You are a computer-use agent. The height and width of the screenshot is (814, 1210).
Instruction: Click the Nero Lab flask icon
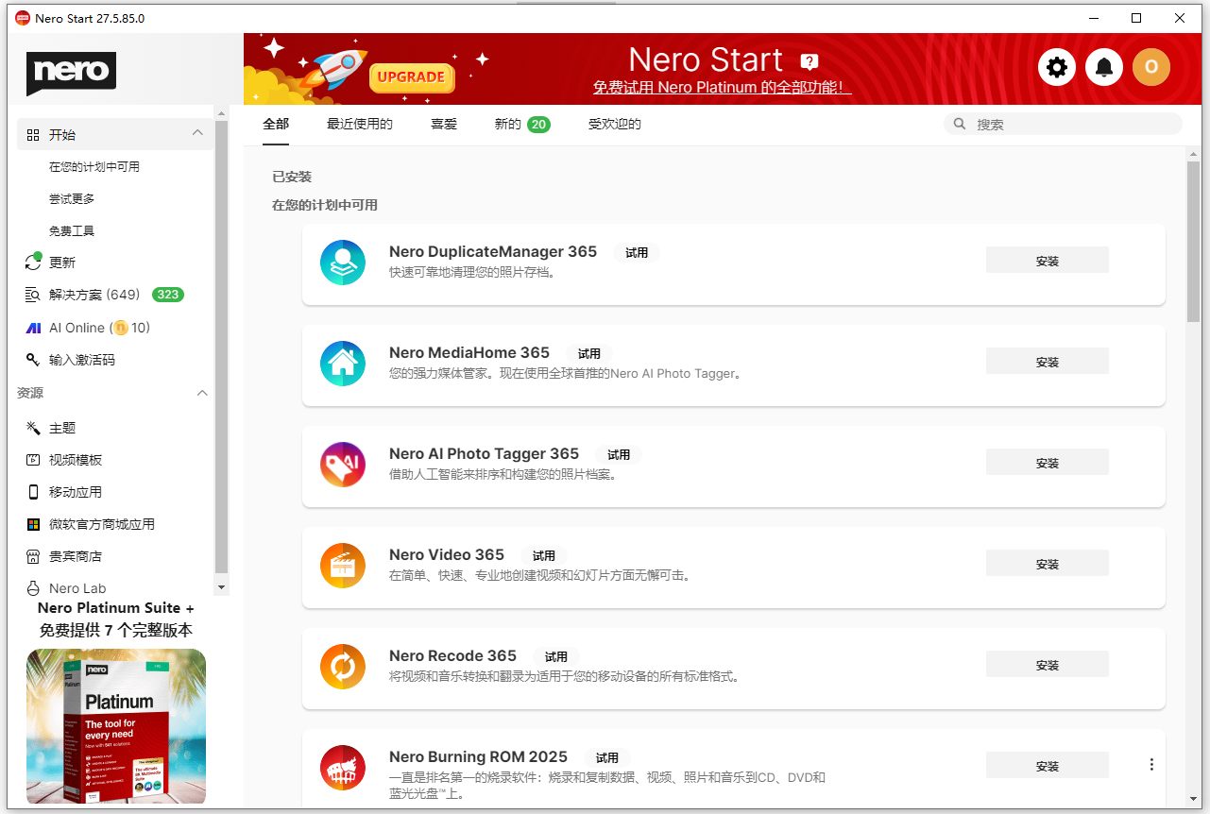33,588
